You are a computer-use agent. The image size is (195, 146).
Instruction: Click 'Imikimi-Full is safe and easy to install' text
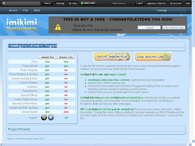tap(103, 75)
